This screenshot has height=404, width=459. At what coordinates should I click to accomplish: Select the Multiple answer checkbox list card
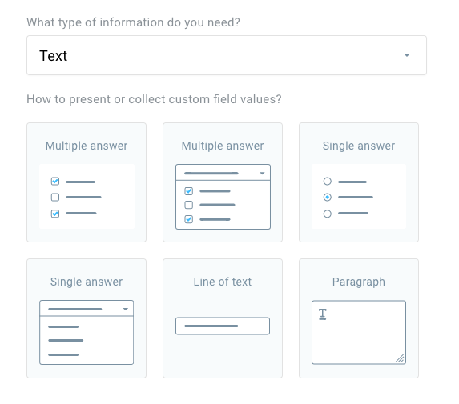87,182
